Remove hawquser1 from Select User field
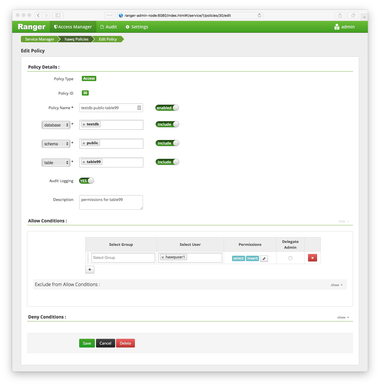Viewport: 380px width, 386px height. tap(163, 257)
